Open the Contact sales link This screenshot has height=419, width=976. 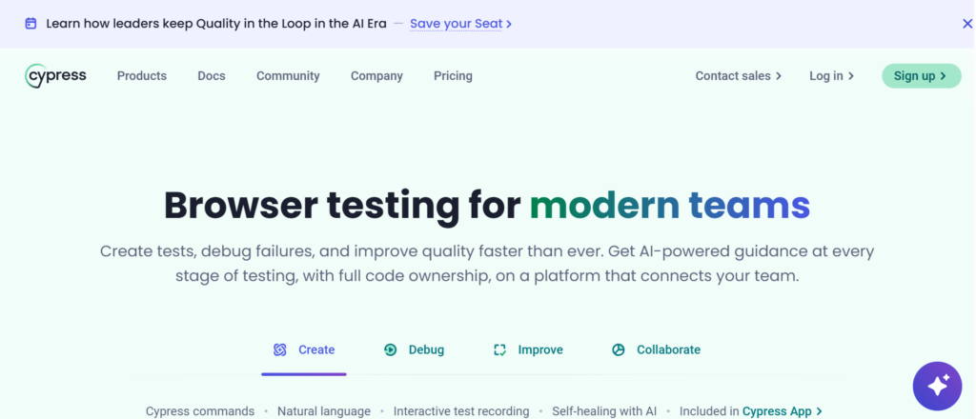739,76
